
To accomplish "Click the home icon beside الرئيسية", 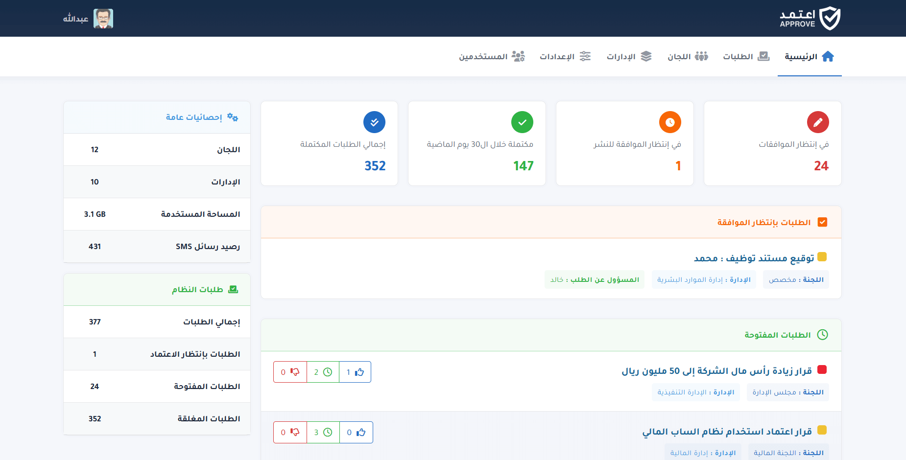I will (x=829, y=55).
